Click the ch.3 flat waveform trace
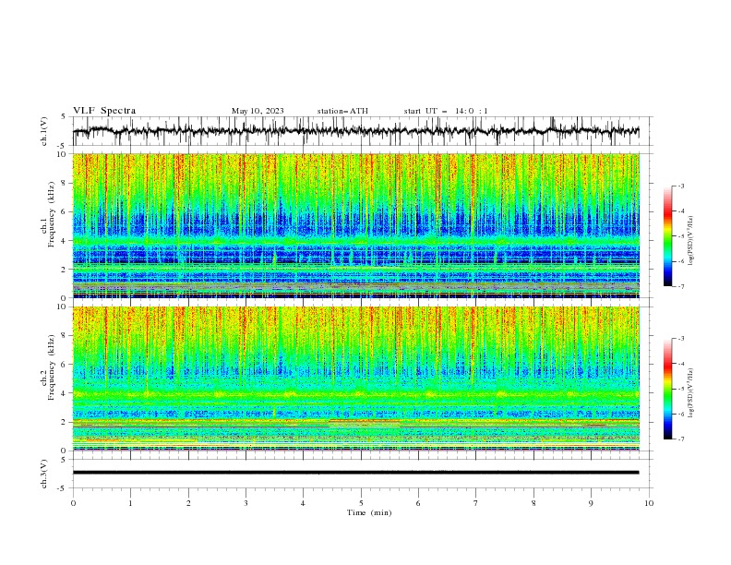Image resolution: width=731 pixels, height=565 pixels. pyautogui.click(x=355, y=473)
